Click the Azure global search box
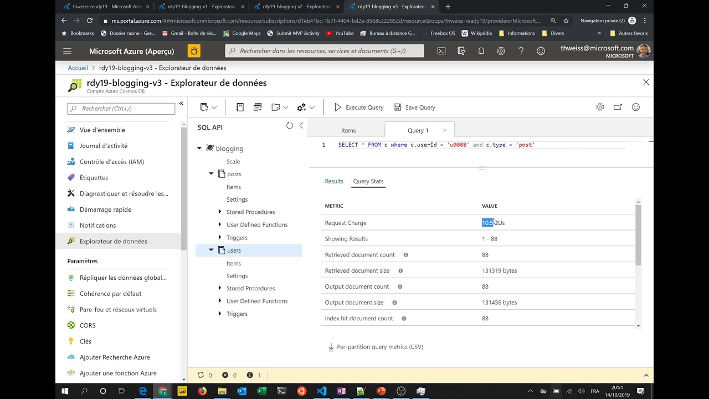The image size is (709, 399). [325, 51]
